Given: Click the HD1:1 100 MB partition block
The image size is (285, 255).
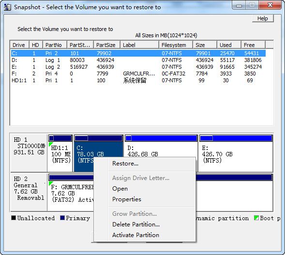Looking at the screenshot, I should 60,153.
